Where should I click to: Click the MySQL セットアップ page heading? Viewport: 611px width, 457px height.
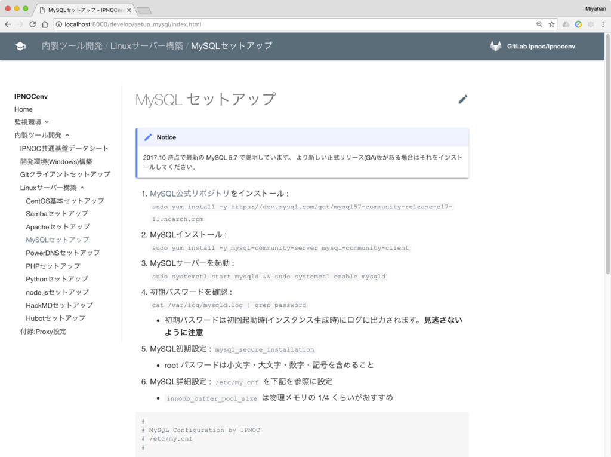pos(205,99)
